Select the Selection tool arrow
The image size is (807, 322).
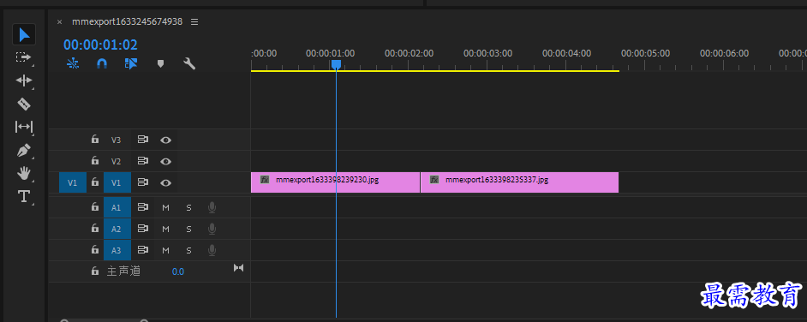tap(24, 34)
